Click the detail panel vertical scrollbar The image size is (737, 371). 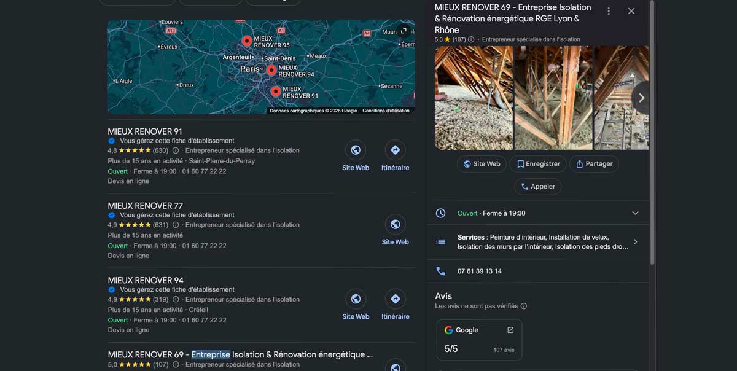point(652,133)
